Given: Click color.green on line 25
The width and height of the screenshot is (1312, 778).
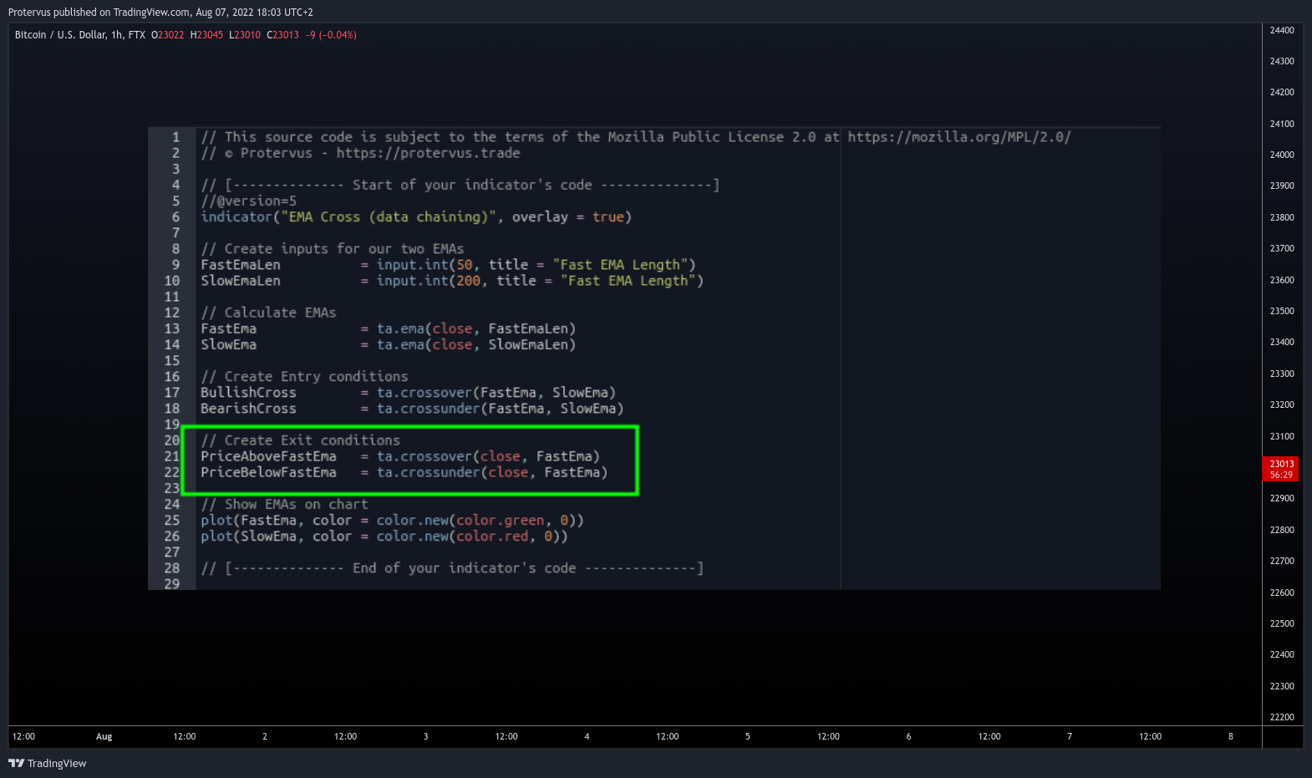Looking at the screenshot, I should click(x=500, y=520).
